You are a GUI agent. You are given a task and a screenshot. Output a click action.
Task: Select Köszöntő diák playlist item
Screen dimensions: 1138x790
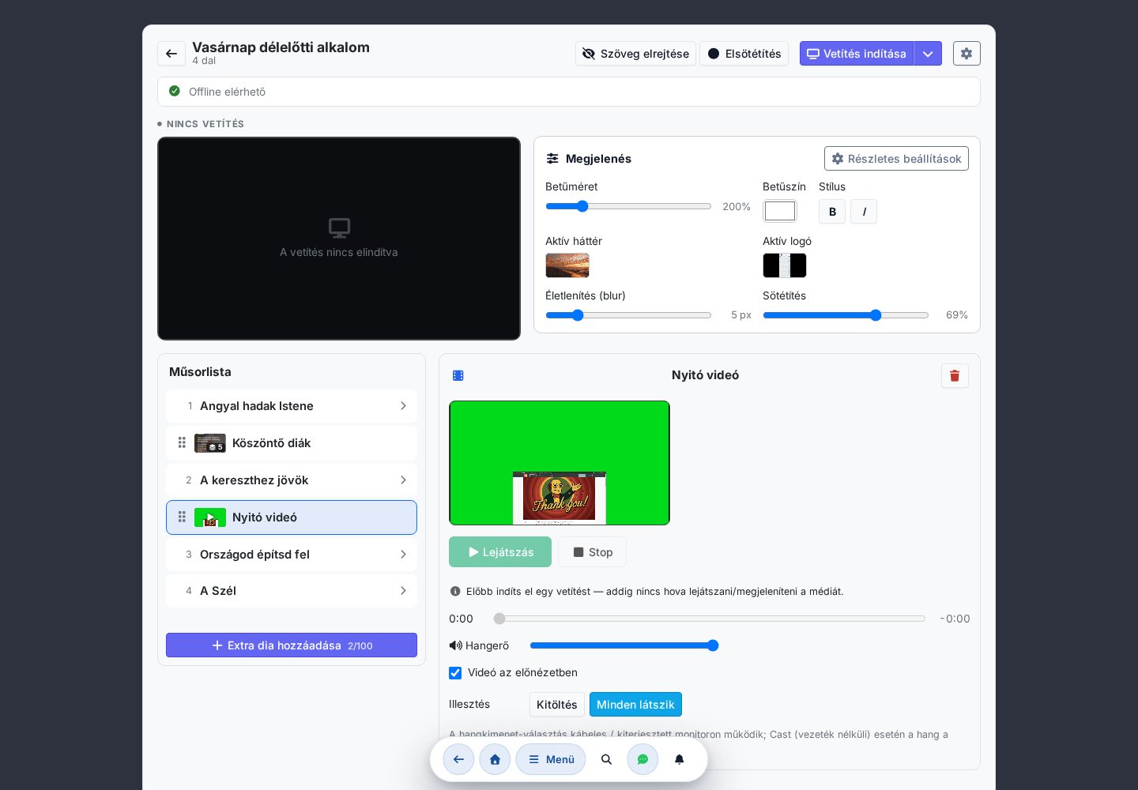click(292, 442)
